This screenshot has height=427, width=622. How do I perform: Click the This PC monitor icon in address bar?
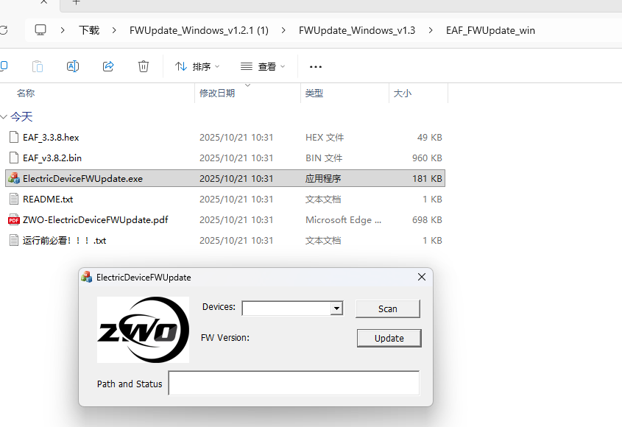pos(40,30)
